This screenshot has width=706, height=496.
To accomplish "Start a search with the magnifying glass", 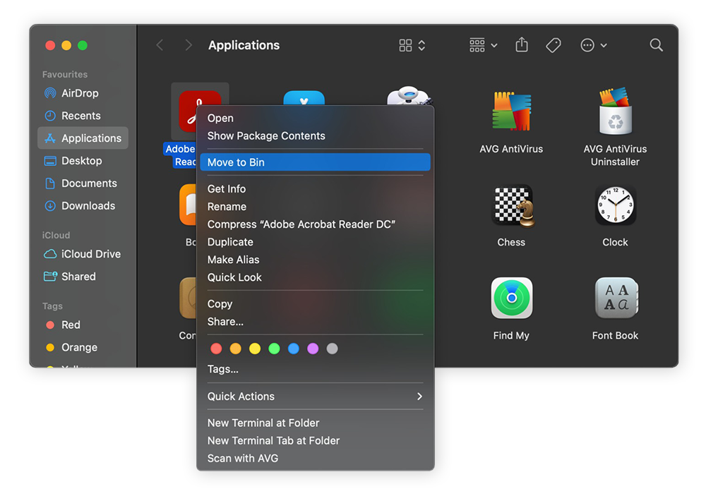I will (x=656, y=44).
